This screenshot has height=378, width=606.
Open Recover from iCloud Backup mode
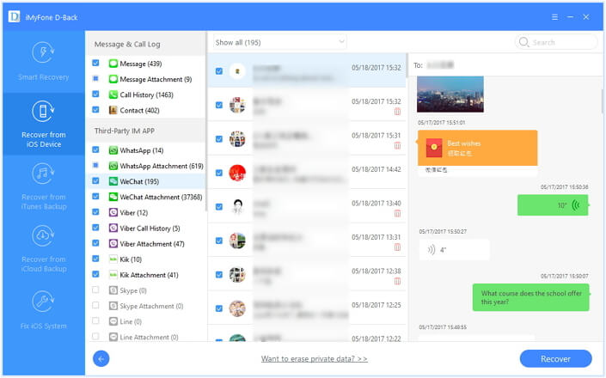43,248
